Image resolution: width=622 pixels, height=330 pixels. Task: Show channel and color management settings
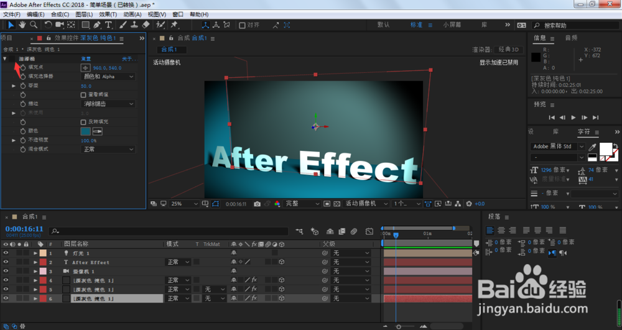[x=277, y=204]
